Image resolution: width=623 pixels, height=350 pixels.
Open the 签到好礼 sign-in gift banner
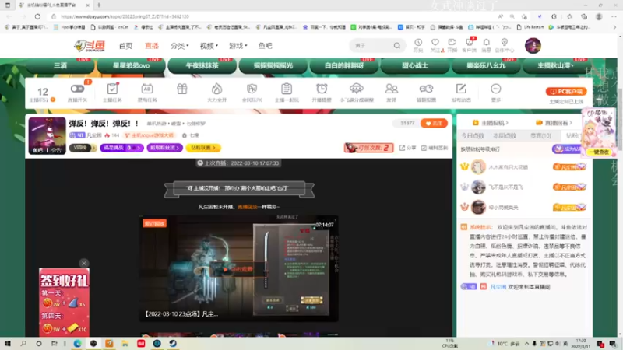(64, 302)
